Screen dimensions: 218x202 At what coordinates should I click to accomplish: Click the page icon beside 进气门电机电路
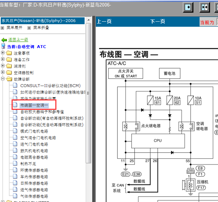15,144
